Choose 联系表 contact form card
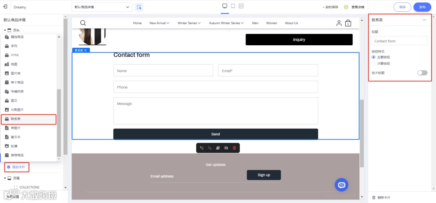Viewport: 436px width, 203px height. point(29,119)
